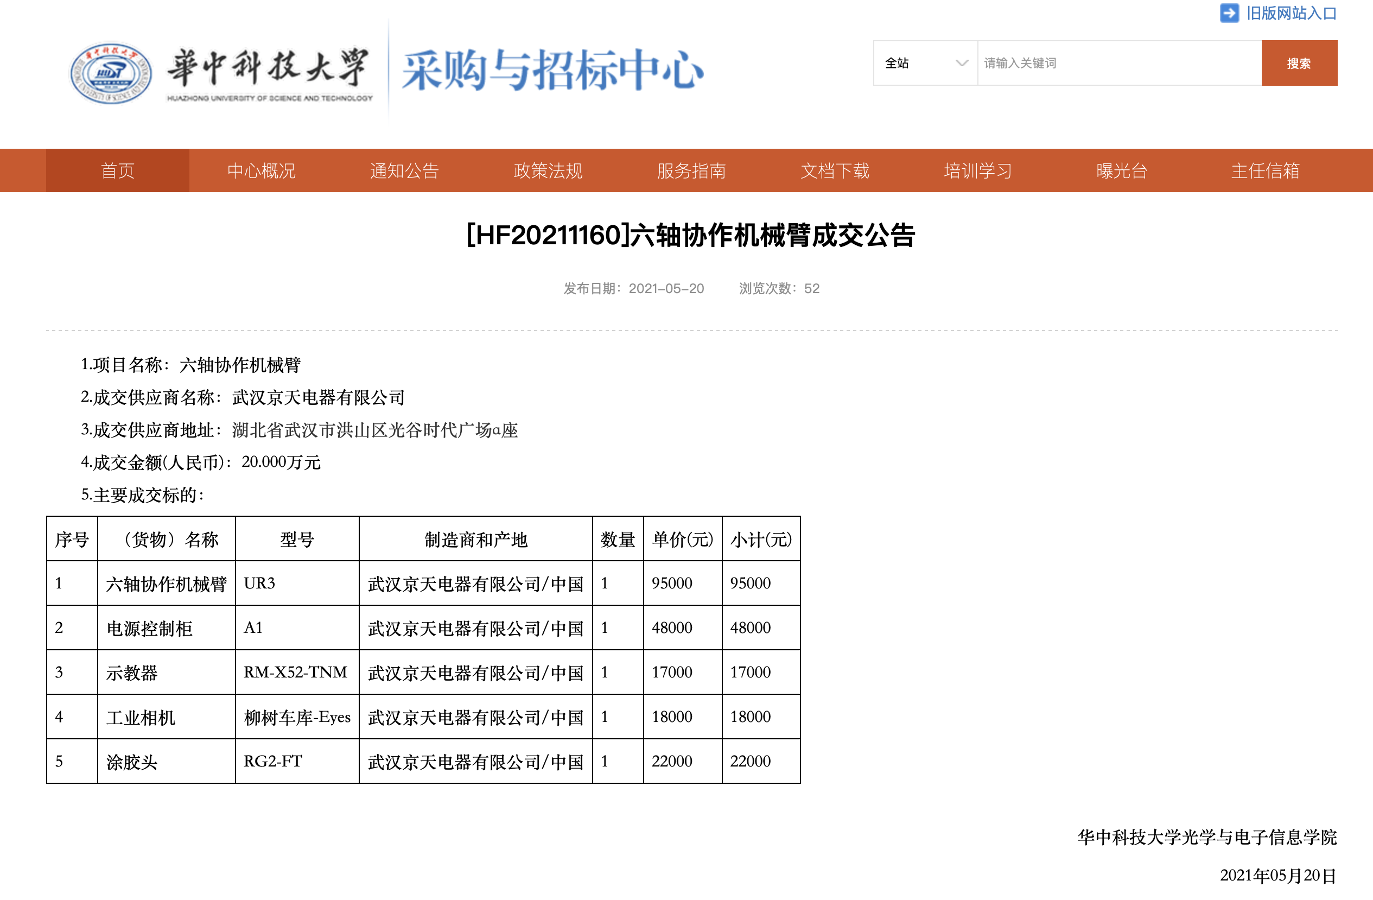Click the supplier name 武汉京天电器有限公司 line
Image resolution: width=1373 pixels, height=900 pixels.
coord(242,397)
